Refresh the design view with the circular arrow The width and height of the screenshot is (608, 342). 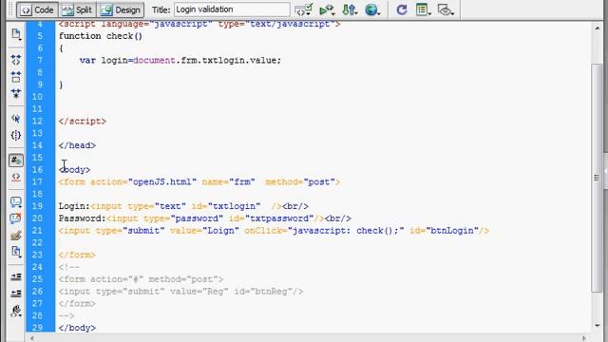coord(402,9)
